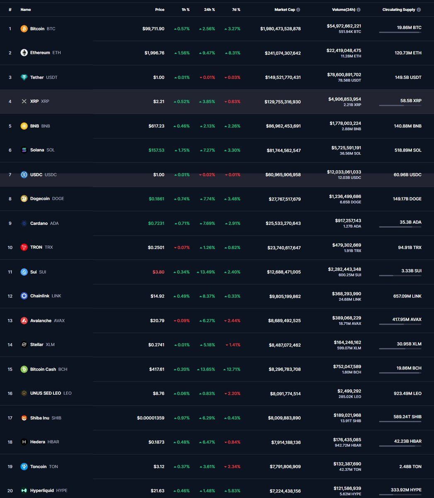This screenshot has width=434, height=498.
Task: Click Hedera circulating supply progress bar
Action: (x=400, y=446)
